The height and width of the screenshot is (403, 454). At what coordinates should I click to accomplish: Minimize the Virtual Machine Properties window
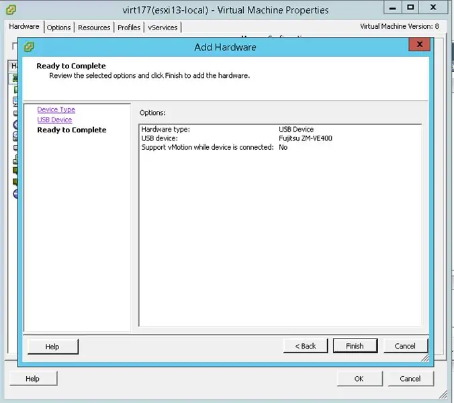(393, 7)
